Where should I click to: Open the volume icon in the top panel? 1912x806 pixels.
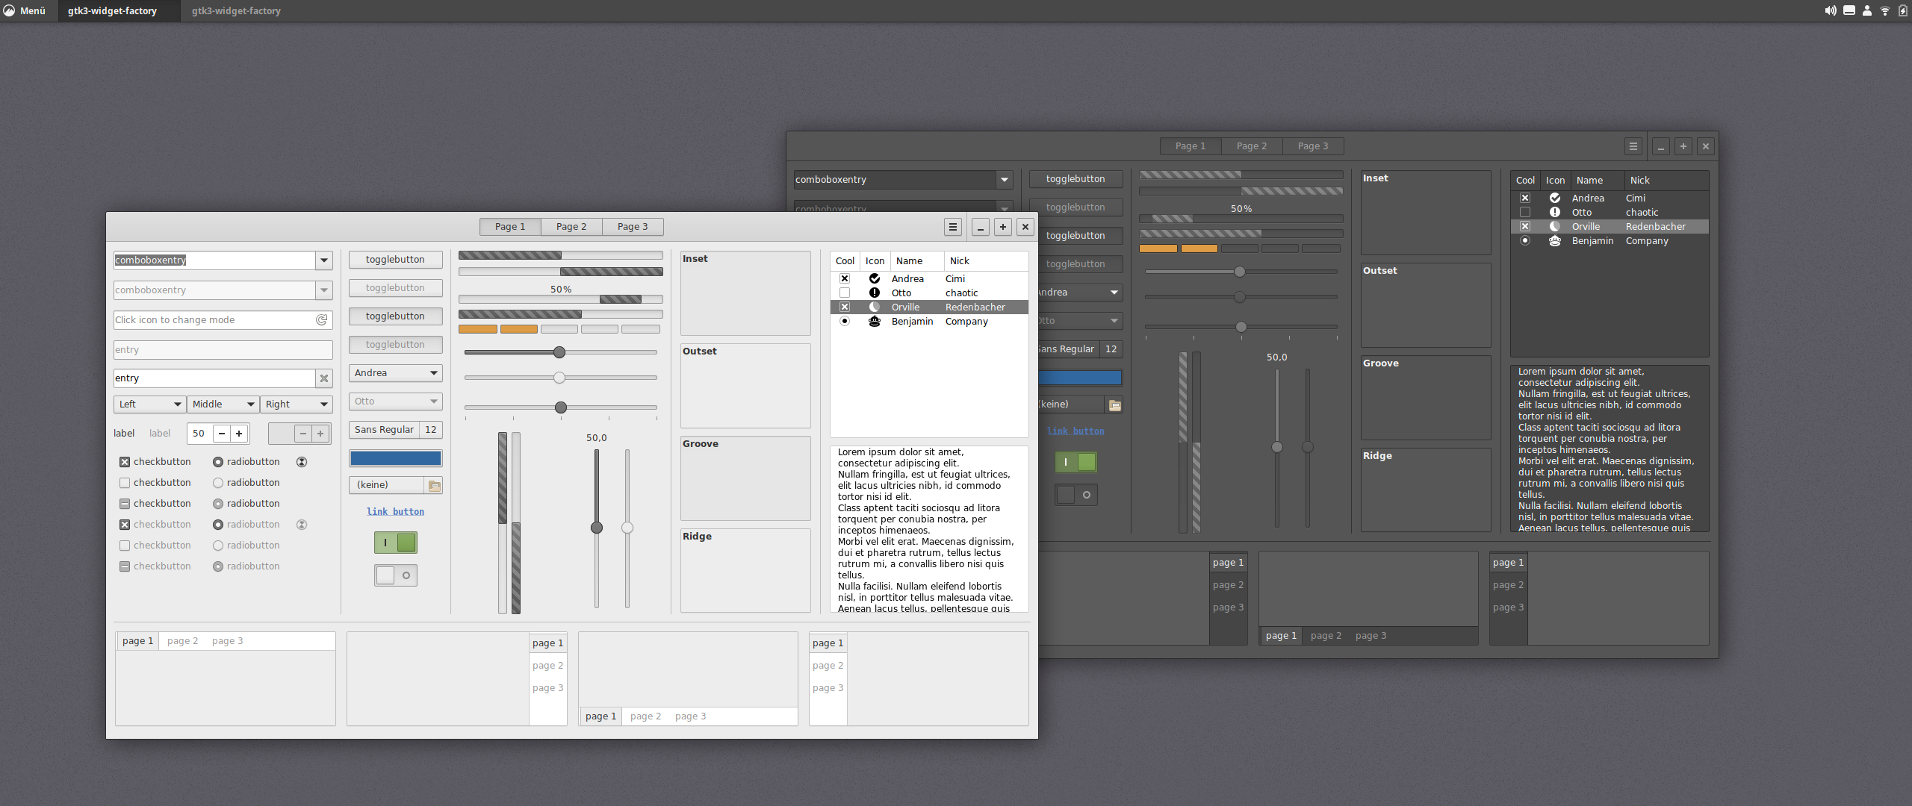click(x=1831, y=10)
